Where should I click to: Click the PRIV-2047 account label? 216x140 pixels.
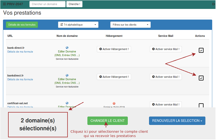click(x=15, y=4)
